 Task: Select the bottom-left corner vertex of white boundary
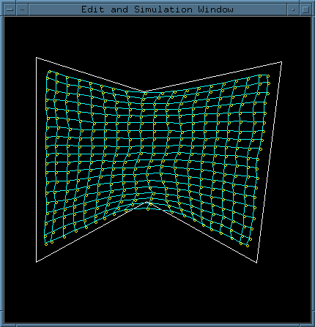click(x=37, y=262)
